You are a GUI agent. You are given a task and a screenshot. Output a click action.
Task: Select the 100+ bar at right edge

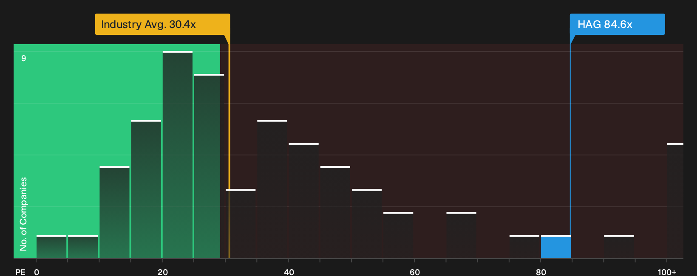[x=675, y=201]
